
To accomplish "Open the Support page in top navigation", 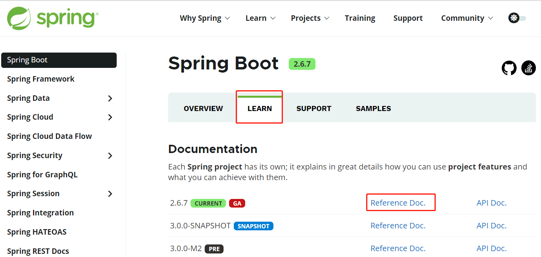I will (x=408, y=18).
